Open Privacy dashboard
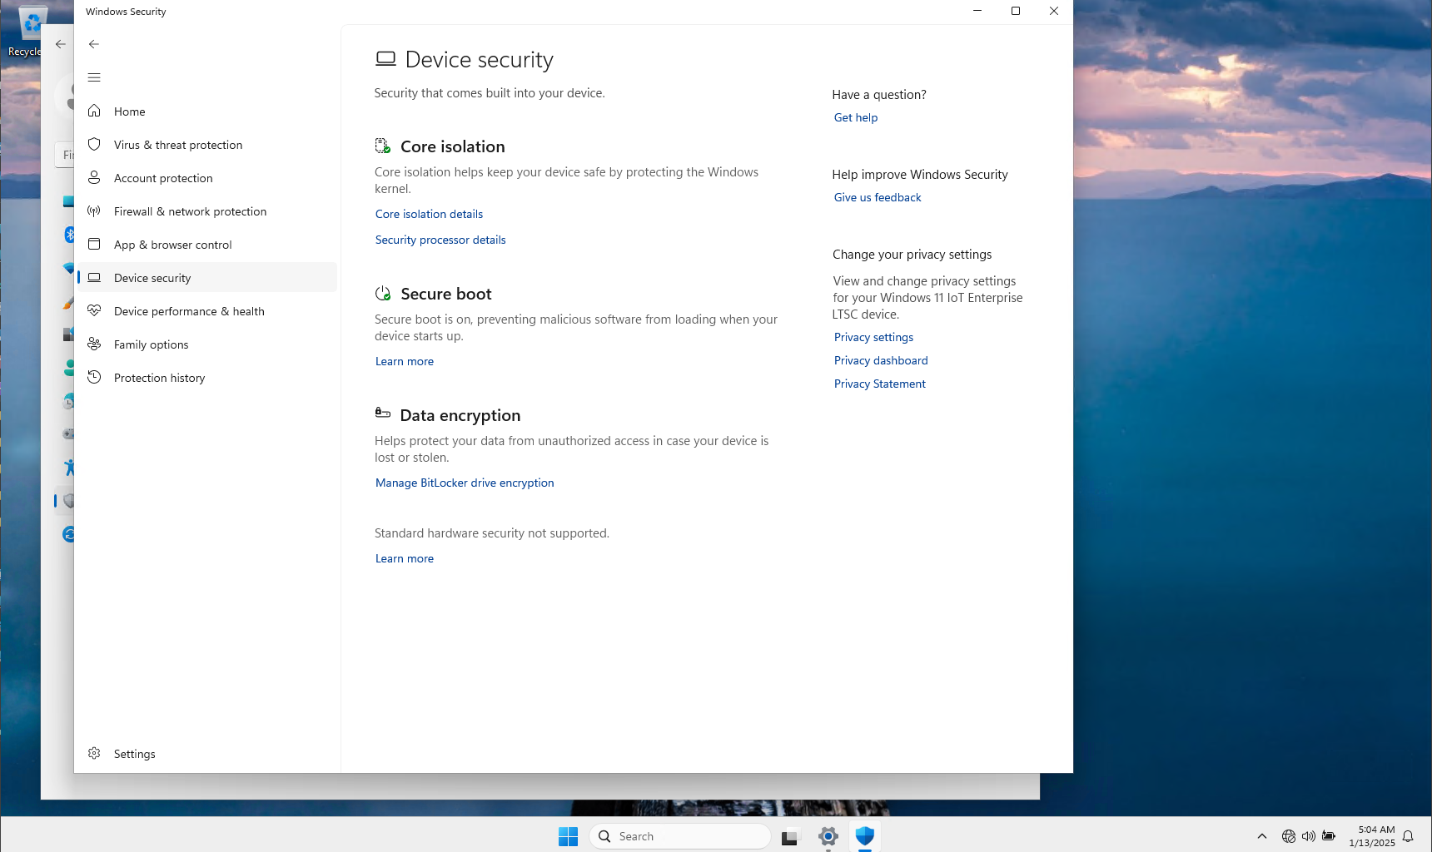Image resolution: width=1432 pixels, height=852 pixels. point(880,360)
